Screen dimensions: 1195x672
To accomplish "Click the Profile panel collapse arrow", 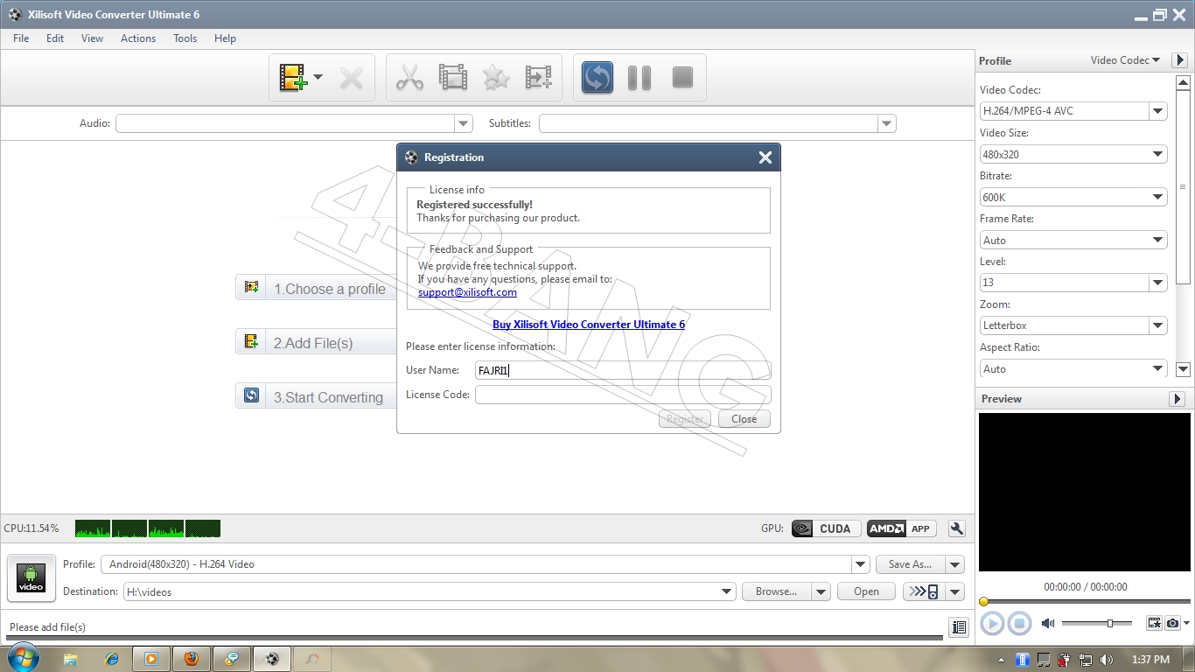I will tap(1179, 60).
